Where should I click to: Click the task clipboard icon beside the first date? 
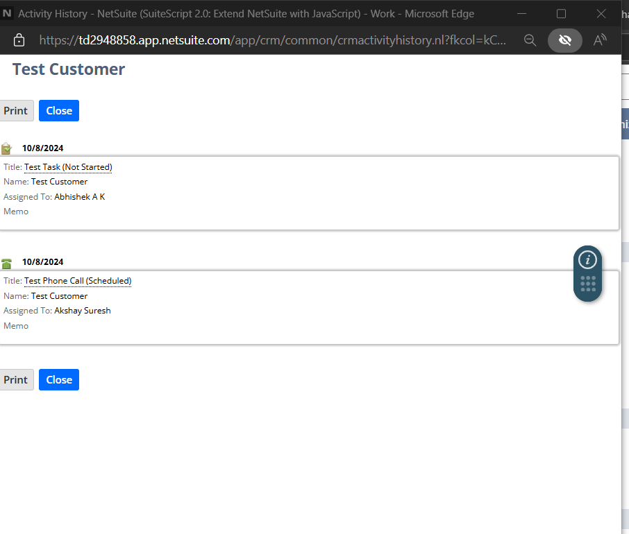6,148
